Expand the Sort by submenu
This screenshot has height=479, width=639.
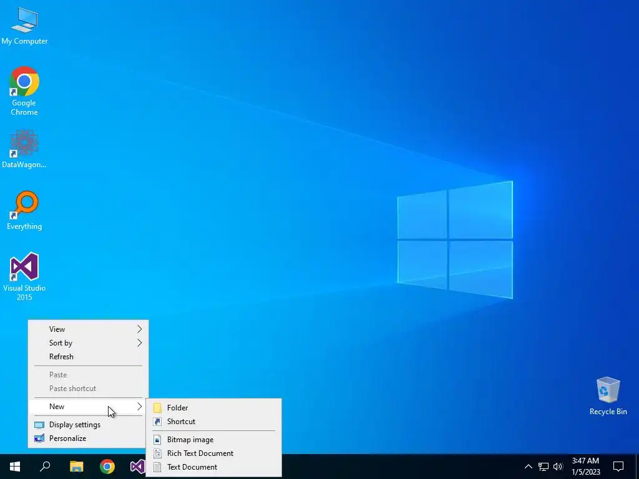[89, 343]
